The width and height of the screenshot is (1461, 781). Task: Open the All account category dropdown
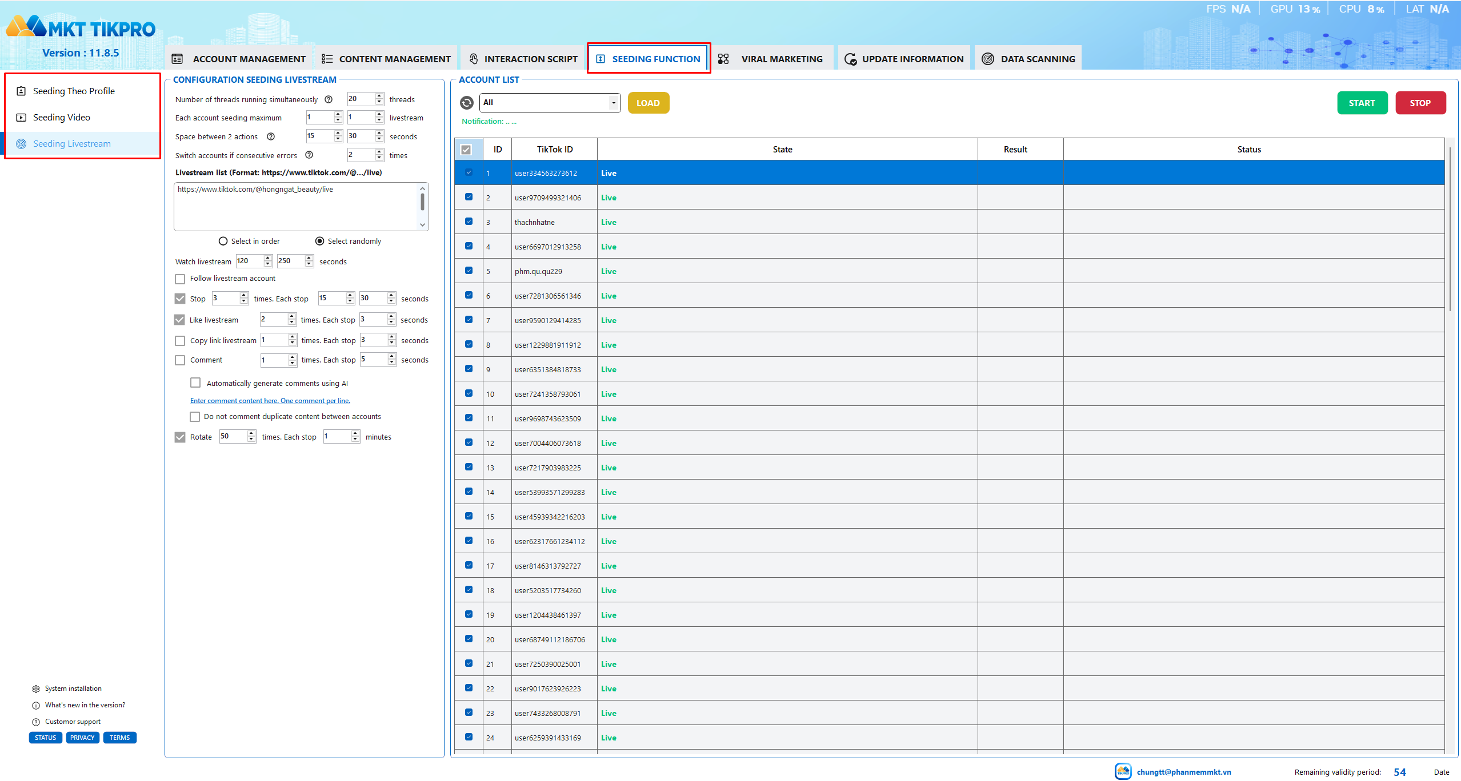(x=550, y=103)
